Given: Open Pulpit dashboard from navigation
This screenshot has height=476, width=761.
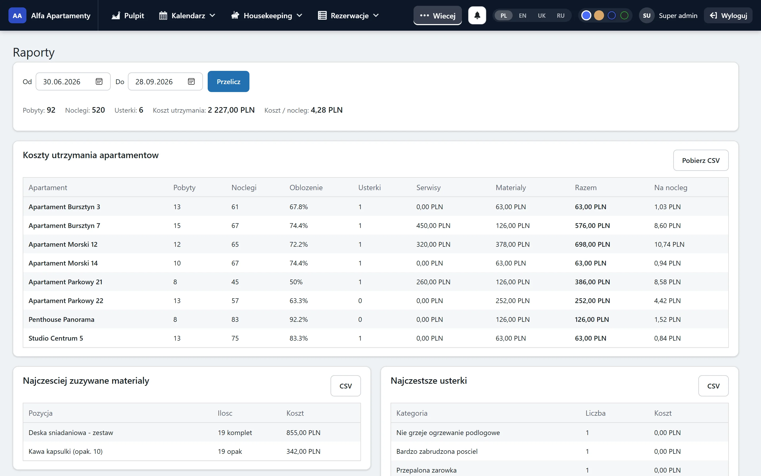Looking at the screenshot, I should (128, 15).
